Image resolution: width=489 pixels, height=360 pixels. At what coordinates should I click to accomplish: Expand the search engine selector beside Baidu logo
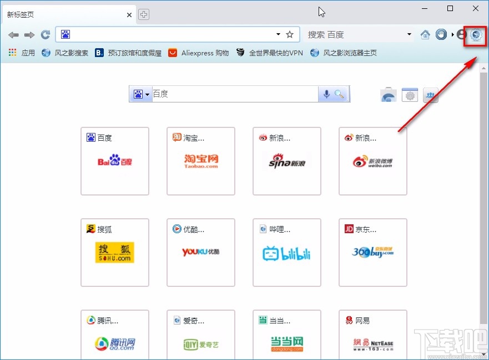click(146, 94)
